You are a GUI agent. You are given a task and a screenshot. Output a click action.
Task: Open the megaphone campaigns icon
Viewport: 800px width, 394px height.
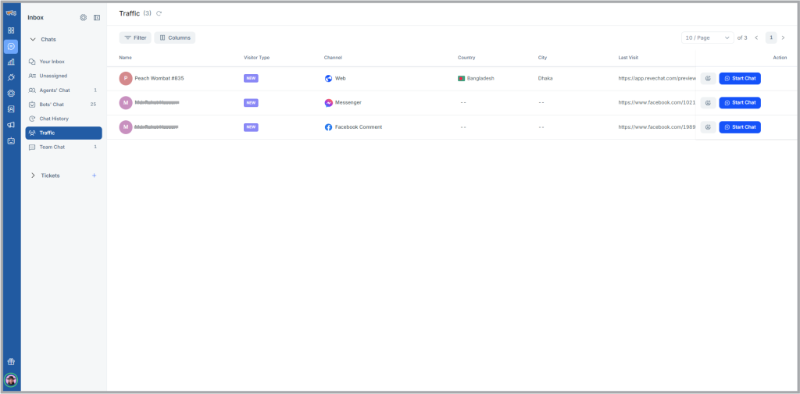coord(11,125)
